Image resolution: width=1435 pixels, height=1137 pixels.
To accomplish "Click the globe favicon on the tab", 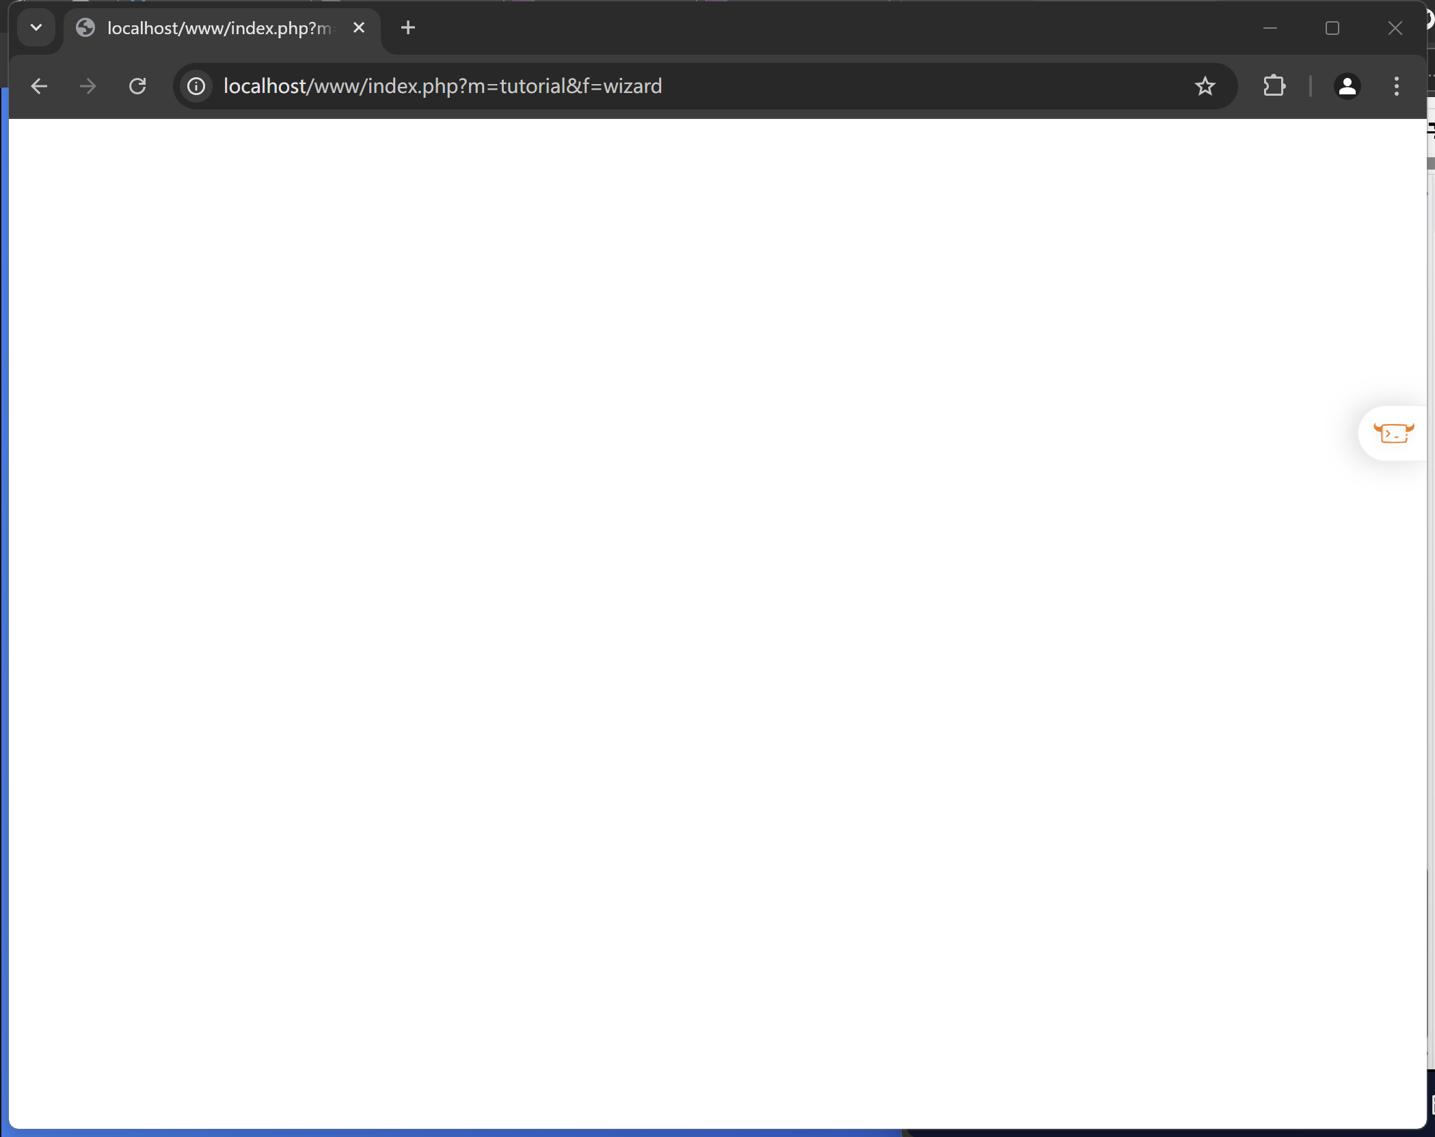I will click(x=85, y=28).
